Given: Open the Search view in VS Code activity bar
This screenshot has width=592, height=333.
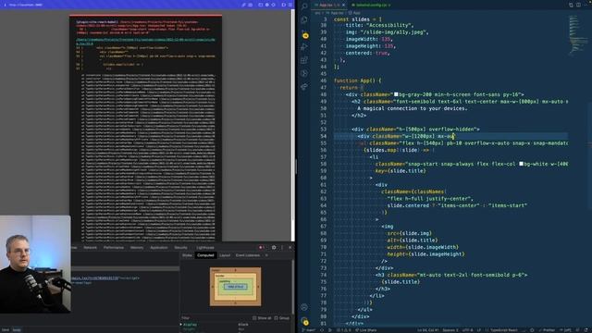Looking at the screenshot, I should coord(304,6).
